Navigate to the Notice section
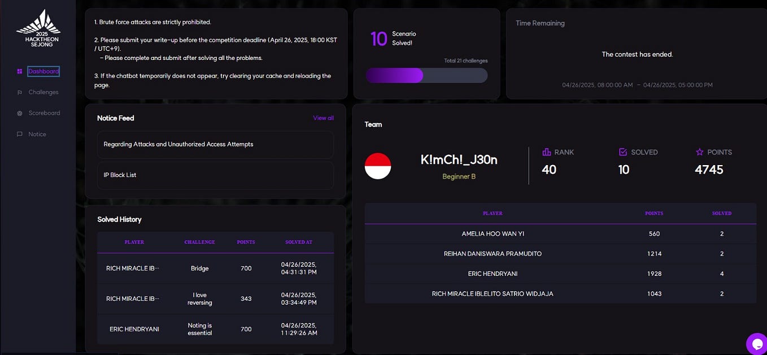Screen dimensions: 767x355 point(37,134)
